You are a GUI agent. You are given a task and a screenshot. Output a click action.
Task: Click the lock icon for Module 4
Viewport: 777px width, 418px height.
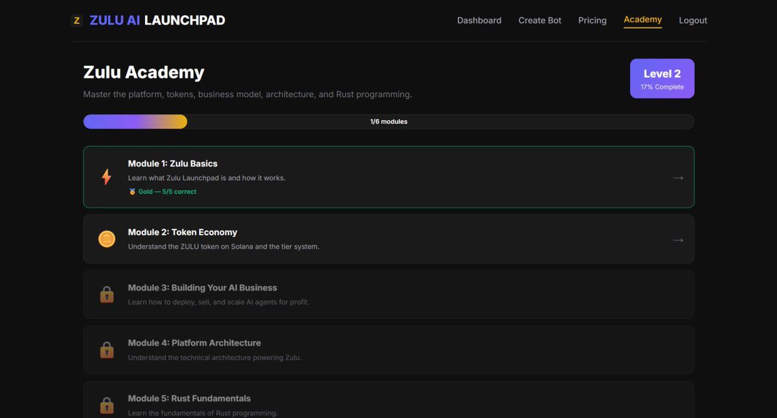pos(107,350)
